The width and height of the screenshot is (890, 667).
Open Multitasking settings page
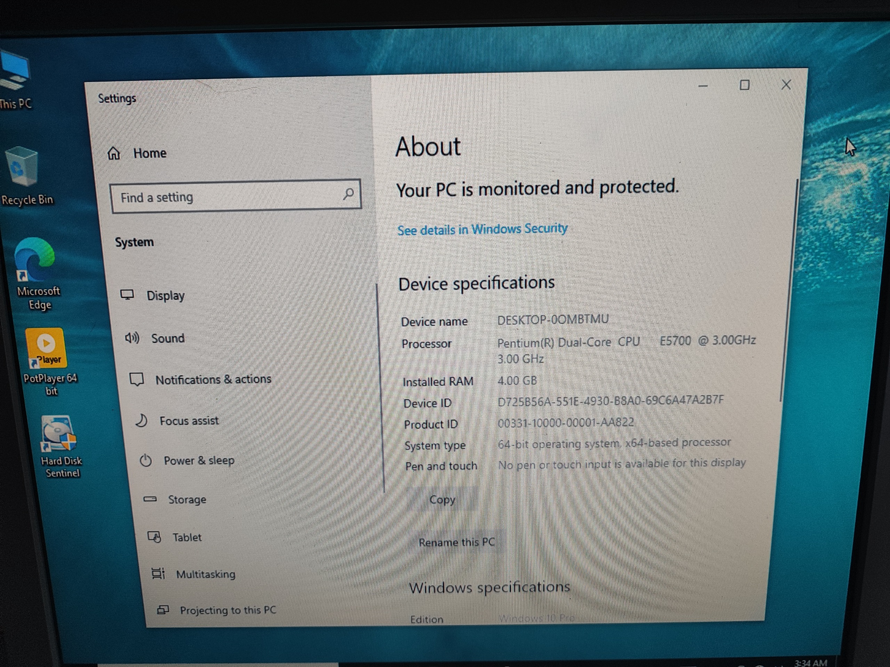point(205,574)
